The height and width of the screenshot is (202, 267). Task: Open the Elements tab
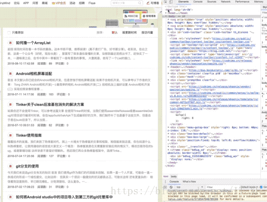(x=184, y=2)
